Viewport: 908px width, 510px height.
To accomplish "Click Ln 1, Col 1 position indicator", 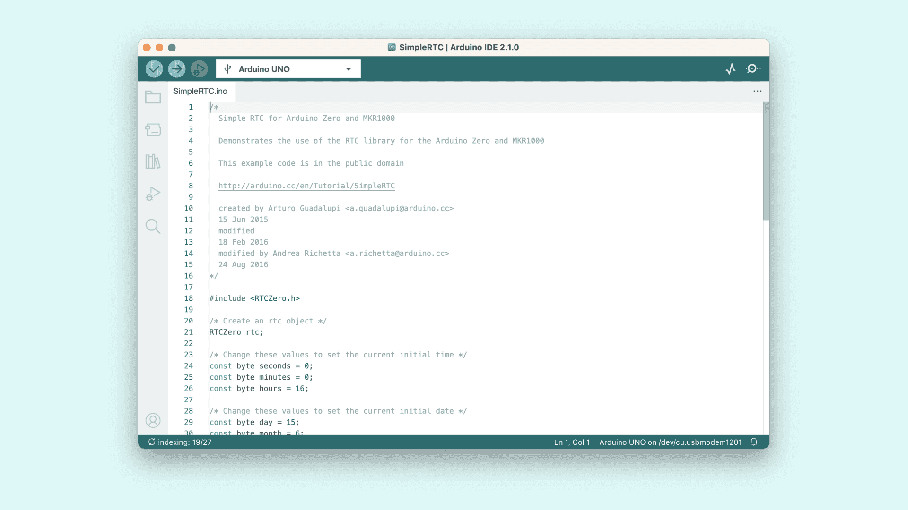I will coord(572,442).
